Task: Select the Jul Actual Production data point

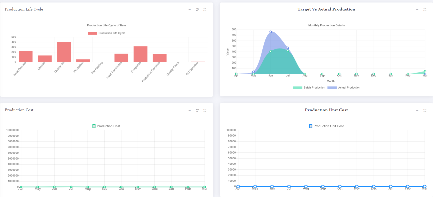Action: (288, 48)
